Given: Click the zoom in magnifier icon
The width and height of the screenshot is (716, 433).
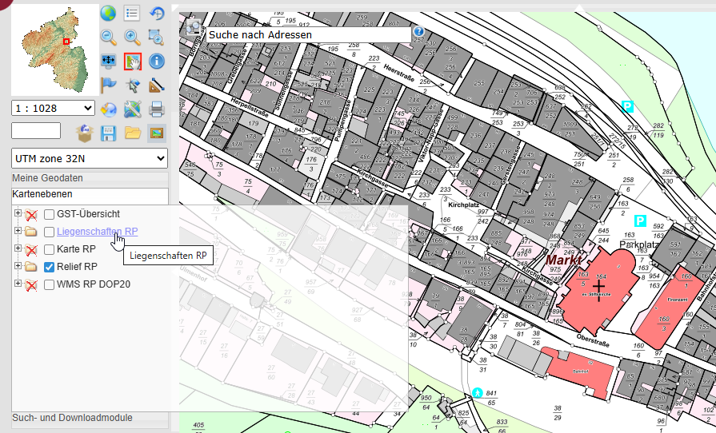Looking at the screenshot, I should tap(133, 37).
